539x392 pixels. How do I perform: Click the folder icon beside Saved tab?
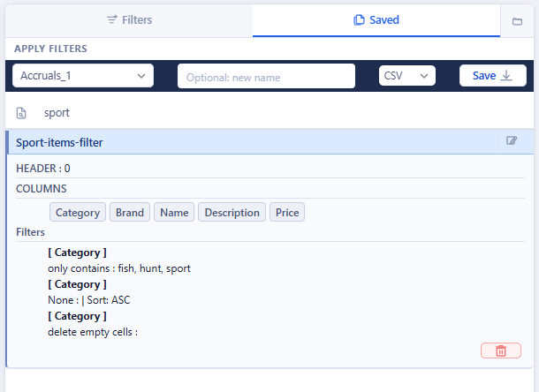(517, 21)
